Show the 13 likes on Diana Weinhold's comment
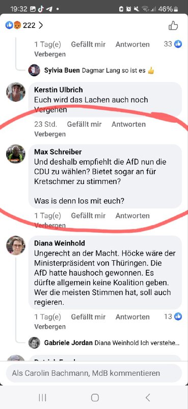The image size is (188, 409). pos(173,316)
